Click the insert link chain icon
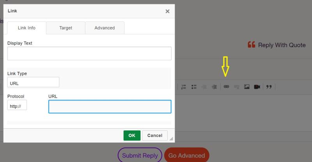The image size is (312, 162). (x=226, y=87)
